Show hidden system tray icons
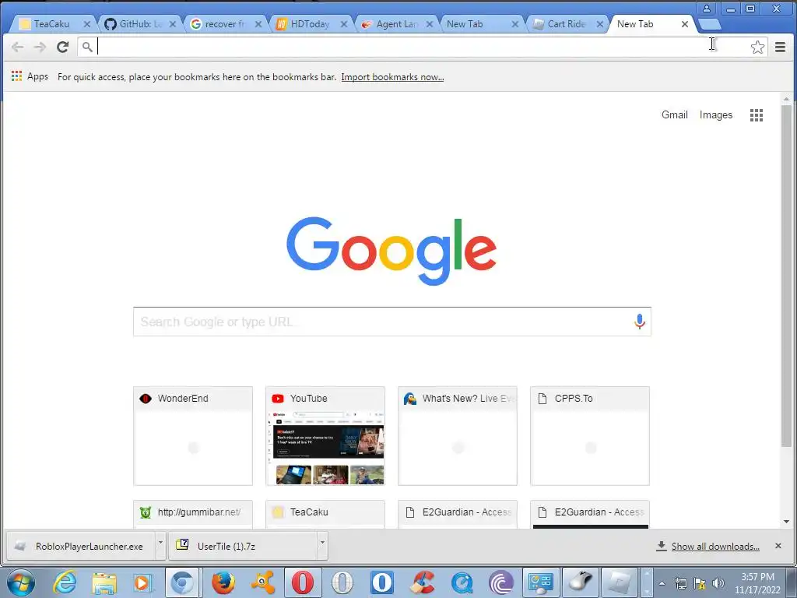Image resolution: width=797 pixels, height=598 pixels. 662,584
